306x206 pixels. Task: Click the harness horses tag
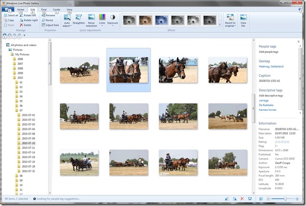click(268, 110)
